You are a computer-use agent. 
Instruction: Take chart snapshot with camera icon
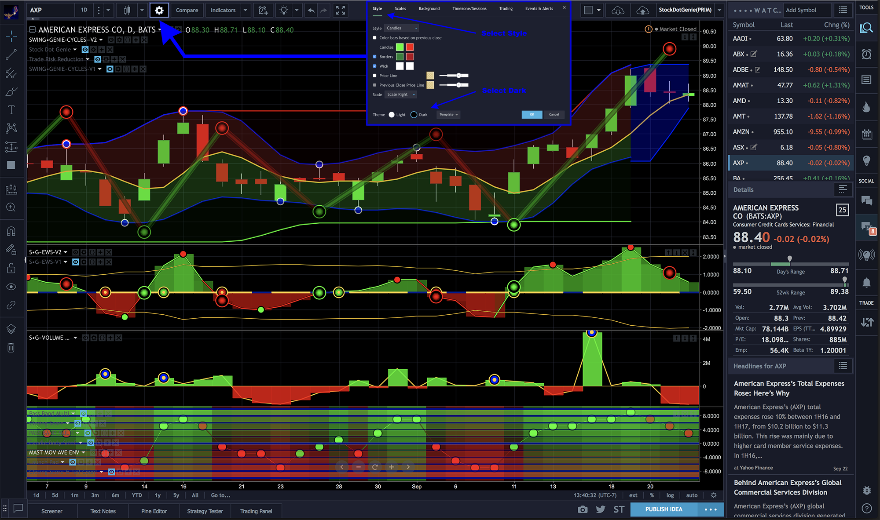583,509
